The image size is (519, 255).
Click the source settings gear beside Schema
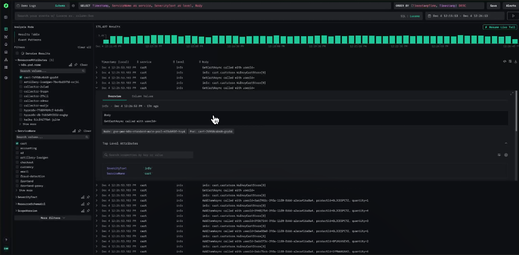pos(73,6)
